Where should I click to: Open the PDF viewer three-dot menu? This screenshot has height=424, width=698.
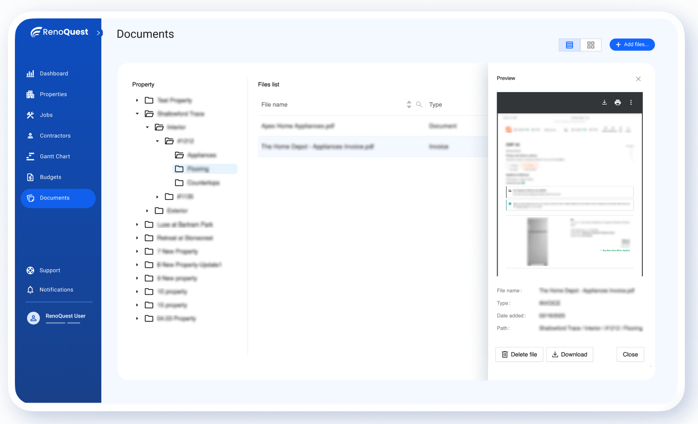pos(631,102)
